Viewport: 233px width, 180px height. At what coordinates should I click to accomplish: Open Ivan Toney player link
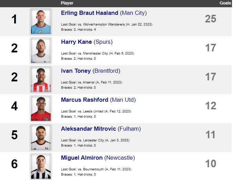[x=76, y=71]
